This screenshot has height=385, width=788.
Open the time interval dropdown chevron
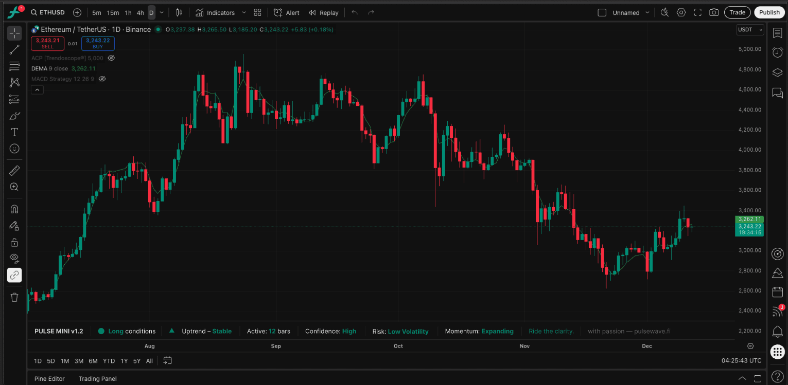tap(162, 12)
